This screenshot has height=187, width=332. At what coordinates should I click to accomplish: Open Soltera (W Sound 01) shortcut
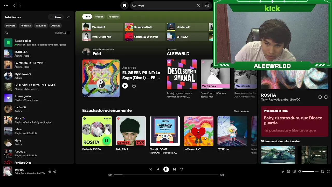point(145,37)
